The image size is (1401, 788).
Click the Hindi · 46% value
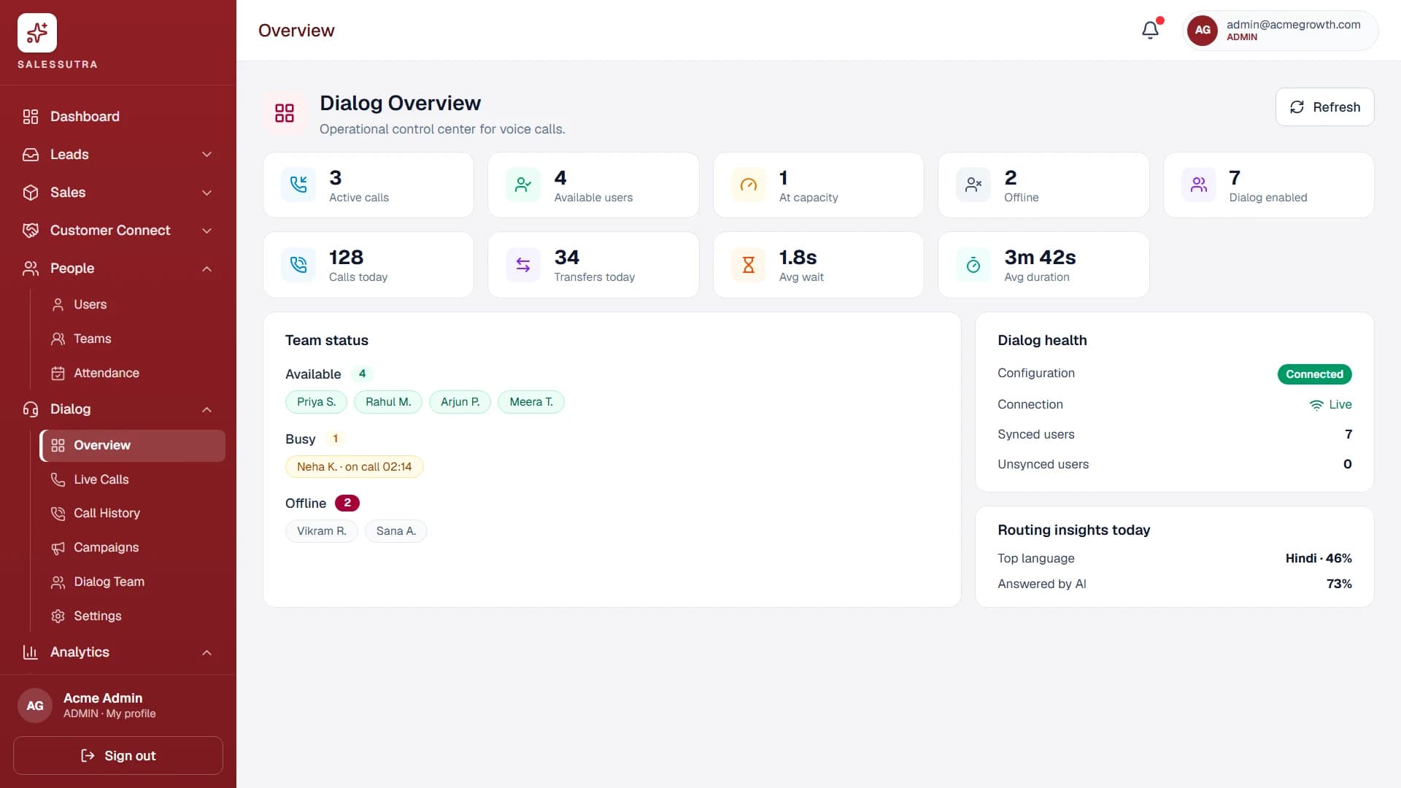tap(1319, 558)
